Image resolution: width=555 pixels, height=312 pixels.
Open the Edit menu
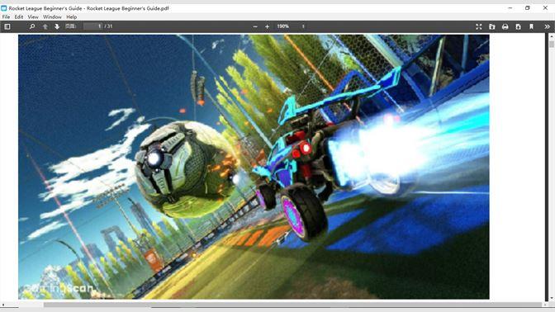pos(19,17)
